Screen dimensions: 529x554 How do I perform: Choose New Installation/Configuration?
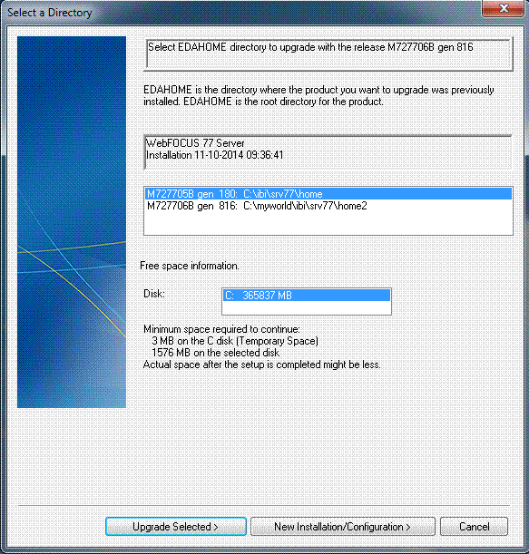pos(342,527)
